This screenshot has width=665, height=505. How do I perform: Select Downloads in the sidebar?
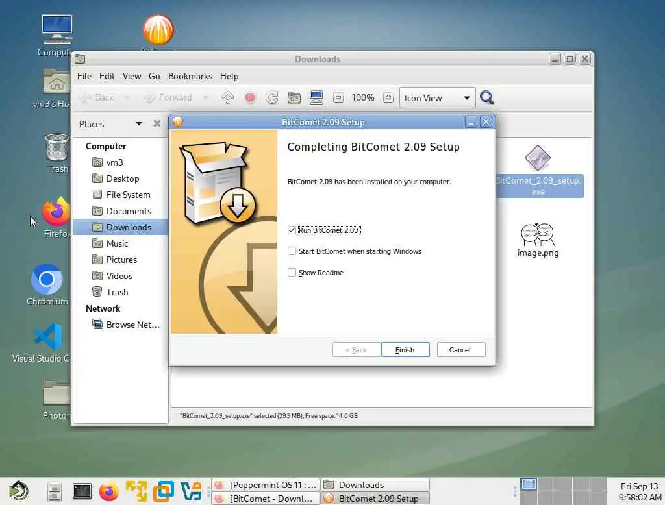(120, 227)
